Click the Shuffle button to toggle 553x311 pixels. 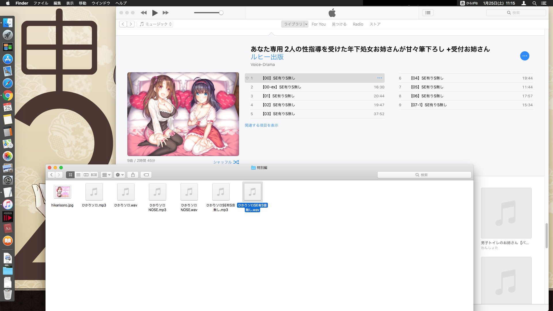[x=236, y=162]
